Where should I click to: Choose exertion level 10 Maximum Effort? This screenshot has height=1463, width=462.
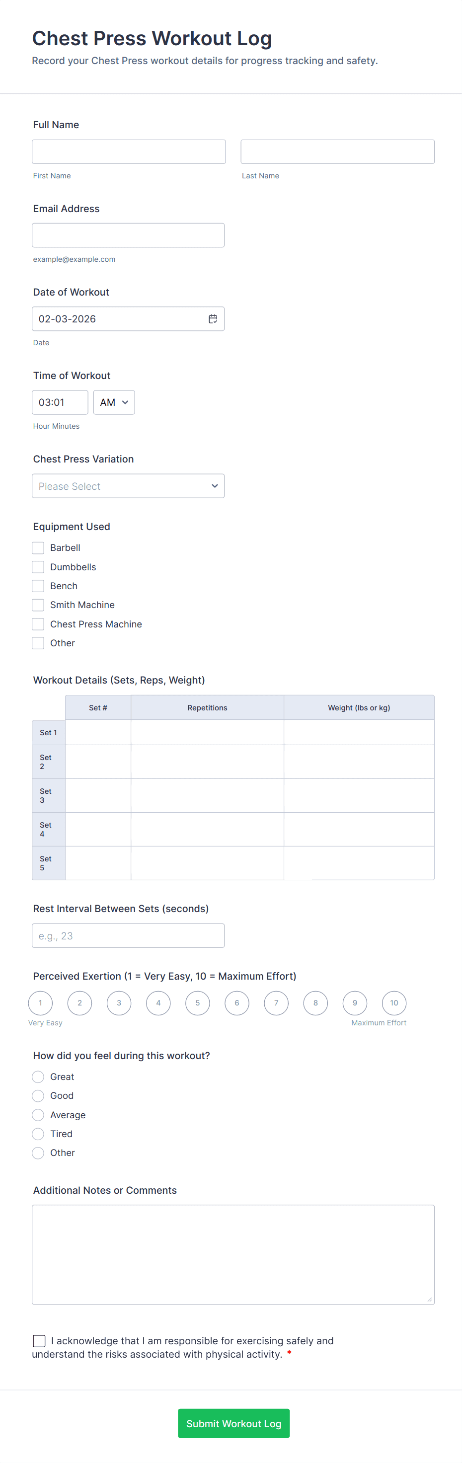tap(394, 1003)
